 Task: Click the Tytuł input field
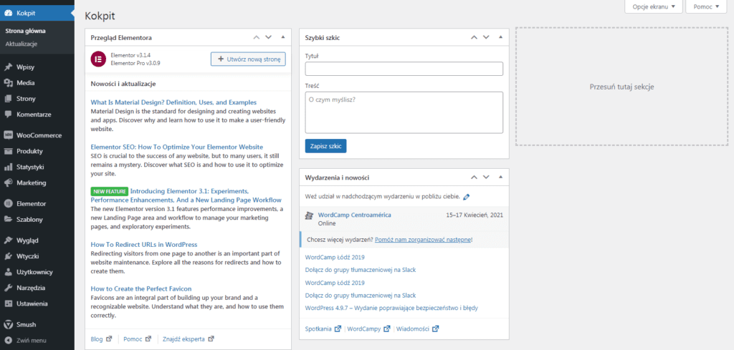[404, 69]
